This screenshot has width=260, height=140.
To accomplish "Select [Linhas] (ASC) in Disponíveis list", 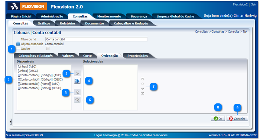I will (27, 67).
